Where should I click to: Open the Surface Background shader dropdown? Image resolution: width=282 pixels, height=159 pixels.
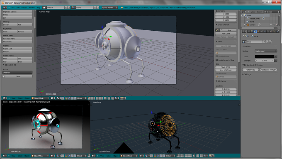[266, 51]
